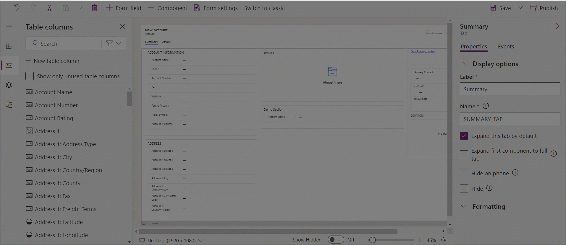Select the Details tab in form preview
This screenshot has width=566, height=245.
coord(166,42)
